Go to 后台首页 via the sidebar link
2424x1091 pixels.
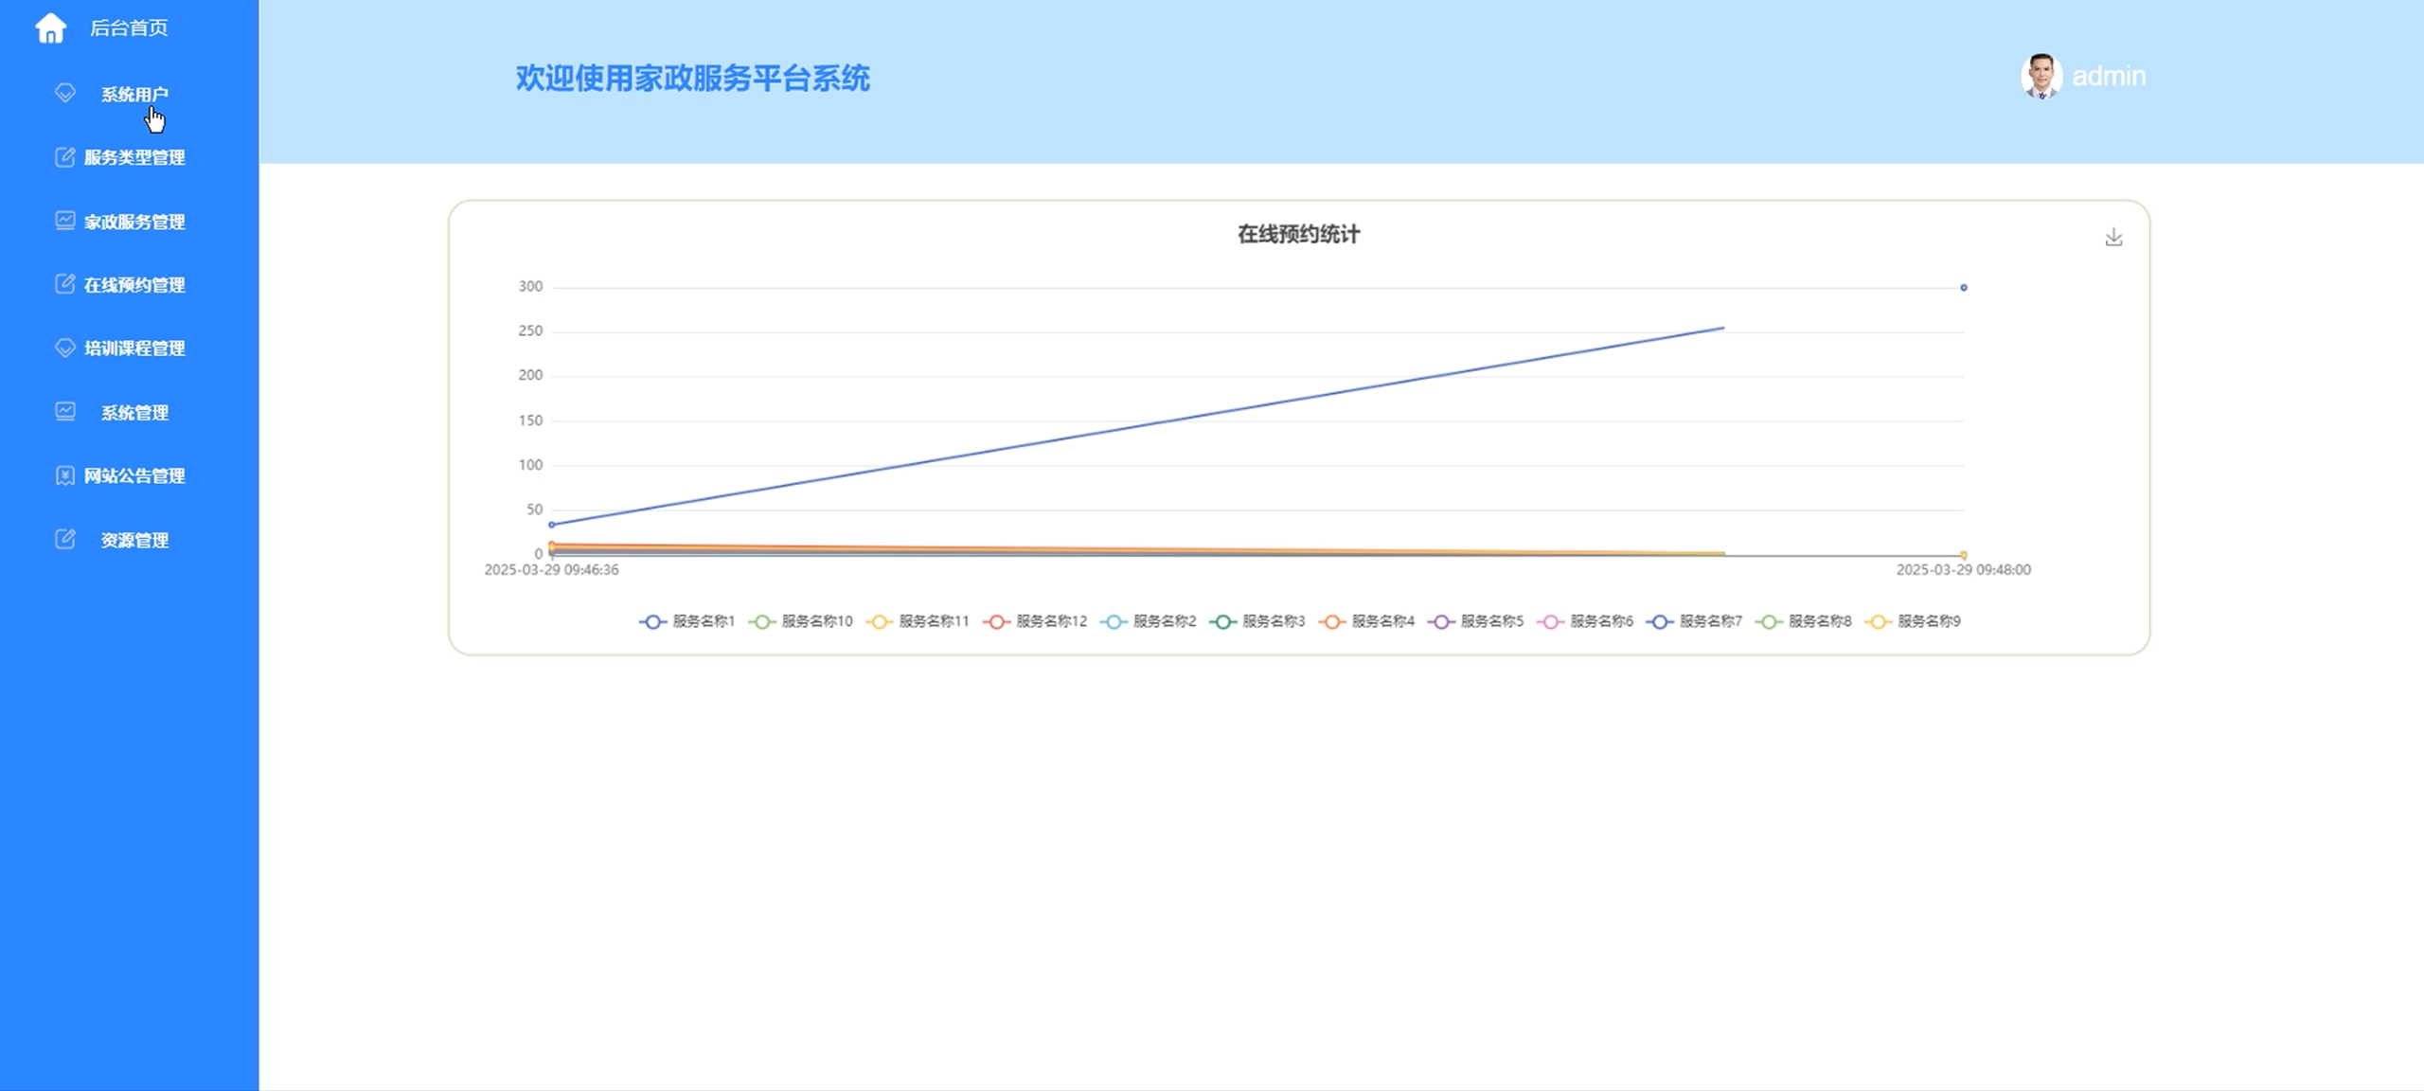(x=128, y=28)
